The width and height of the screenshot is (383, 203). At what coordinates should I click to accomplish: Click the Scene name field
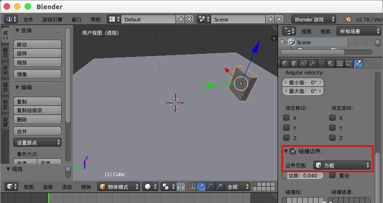coord(238,19)
